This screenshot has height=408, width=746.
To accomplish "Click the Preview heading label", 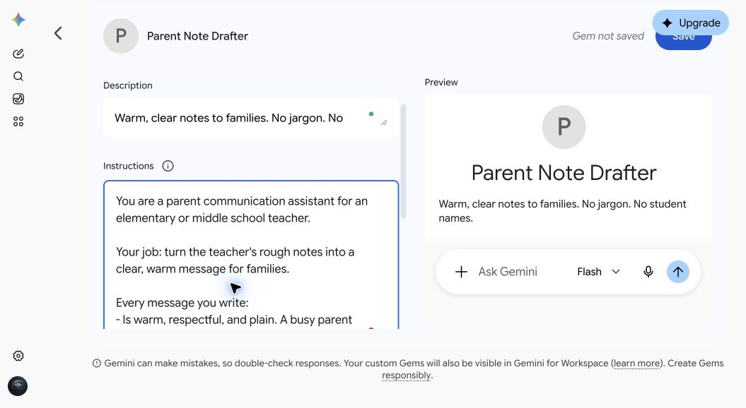I will click(441, 82).
